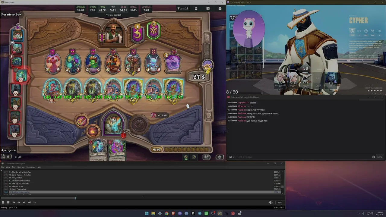The height and width of the screenshot is (217, 386).
Task: Open the Help menu in the music player
Action: point(39,167)
